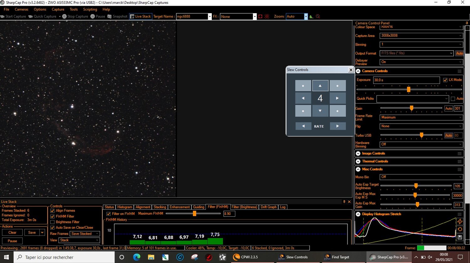This screenshot has height=263, width=470.
Task: Click the Save button in Actions
Action: pyautogui.click(x=32, y=233)
